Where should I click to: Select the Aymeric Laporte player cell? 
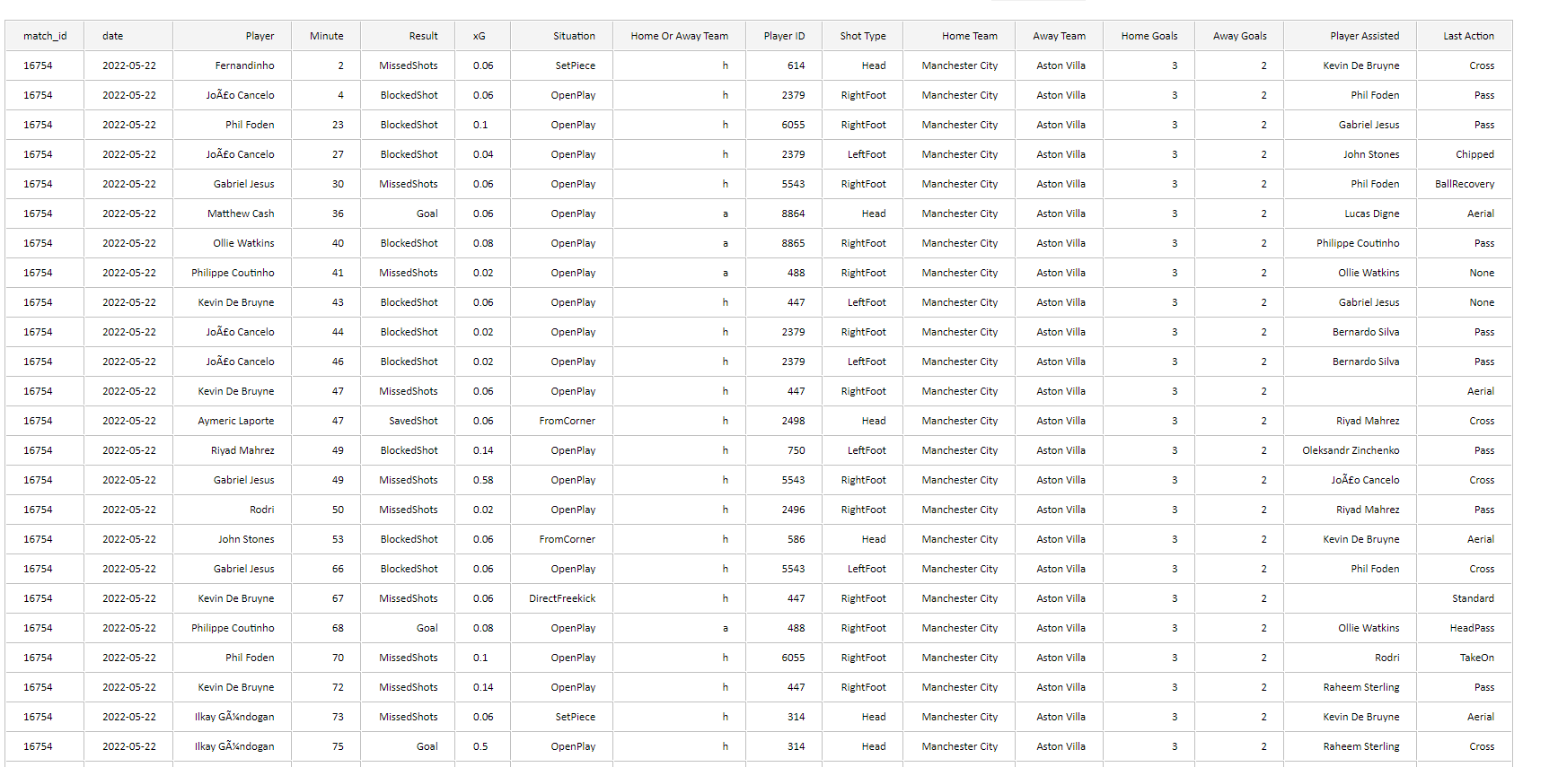coord(236,421)
